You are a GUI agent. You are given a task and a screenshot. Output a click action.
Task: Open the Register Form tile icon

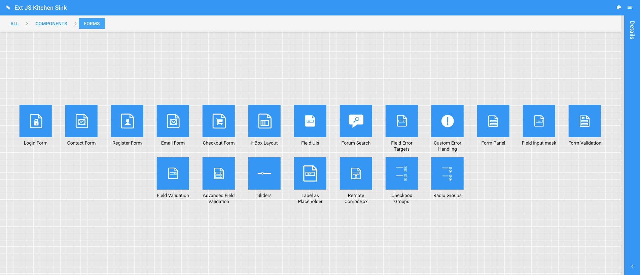click(x=127, y=121)
